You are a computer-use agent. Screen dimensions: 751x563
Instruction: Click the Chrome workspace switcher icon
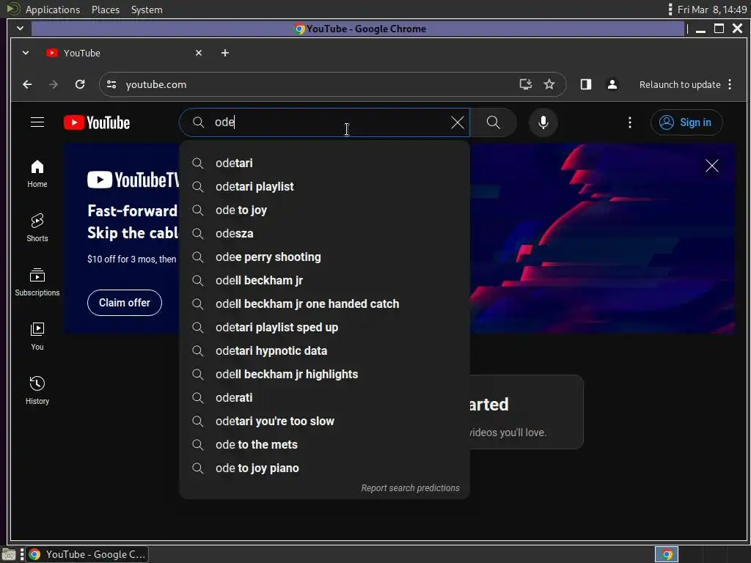click(x=667, y=554)
